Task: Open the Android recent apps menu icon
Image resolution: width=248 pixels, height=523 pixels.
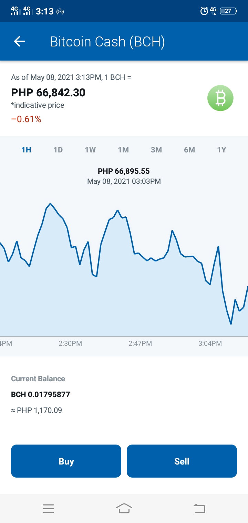Action: (48, 509)
